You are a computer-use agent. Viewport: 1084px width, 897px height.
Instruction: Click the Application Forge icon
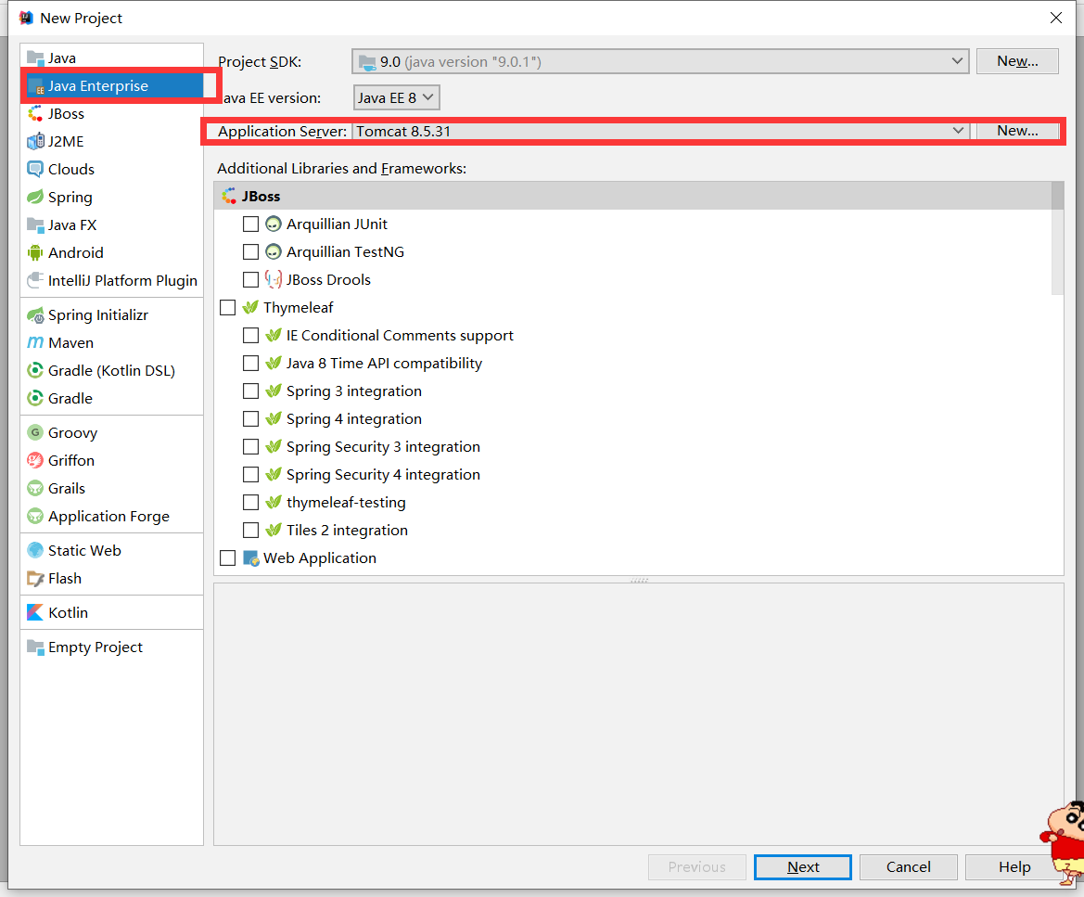click(35, 517)
